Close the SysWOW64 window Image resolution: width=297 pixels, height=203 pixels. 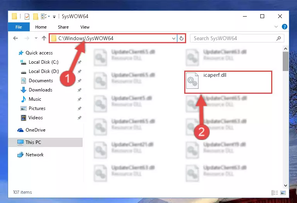(x=280, y=17)
